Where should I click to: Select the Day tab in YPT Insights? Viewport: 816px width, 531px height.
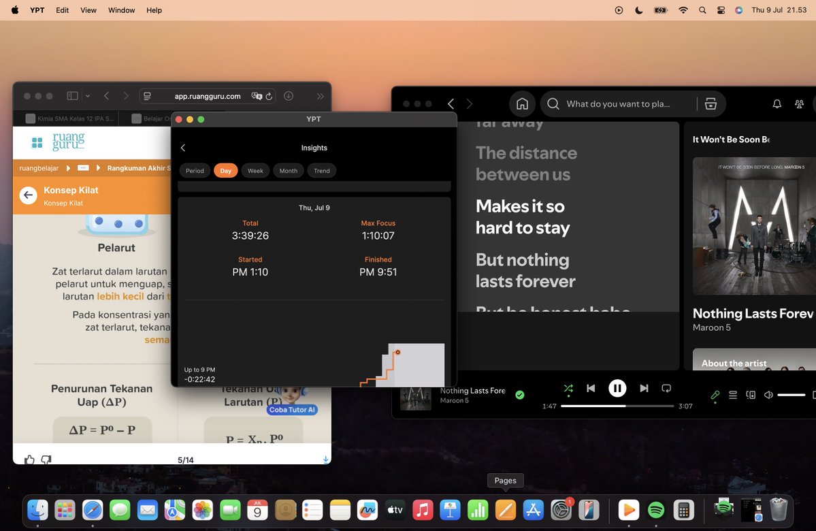[x=226, y=171]
